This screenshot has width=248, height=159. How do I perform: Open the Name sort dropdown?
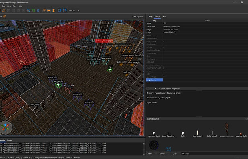click(x=151, y=154)
